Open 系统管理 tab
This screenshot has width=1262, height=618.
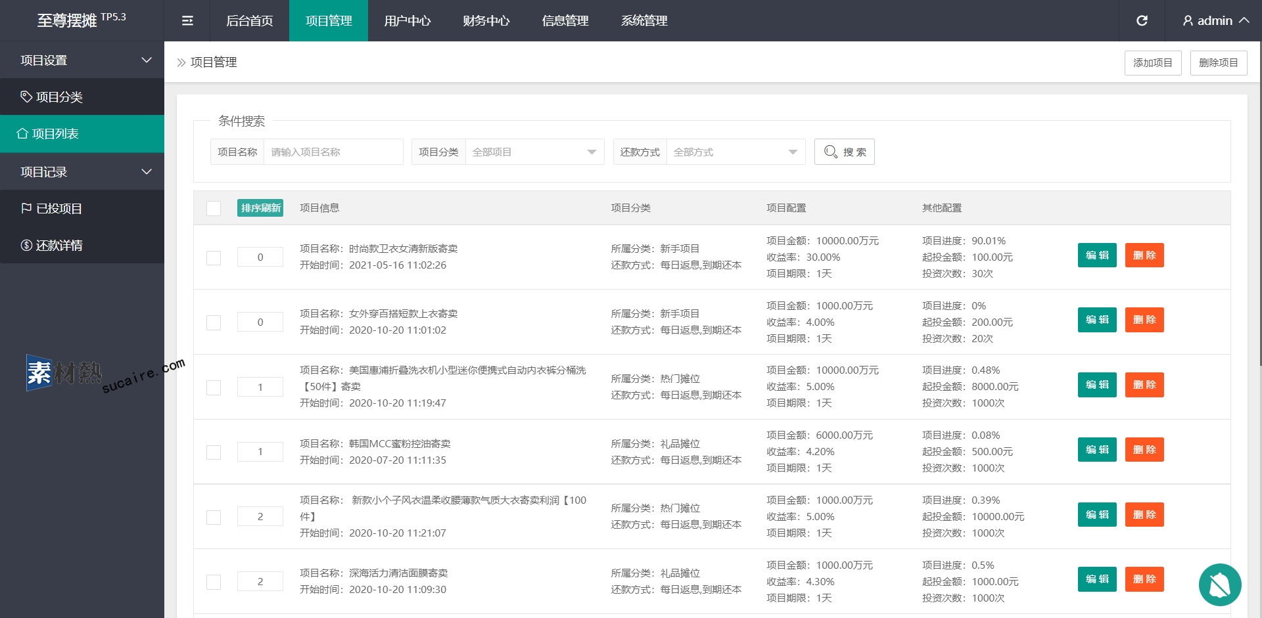tap(644, 21)
